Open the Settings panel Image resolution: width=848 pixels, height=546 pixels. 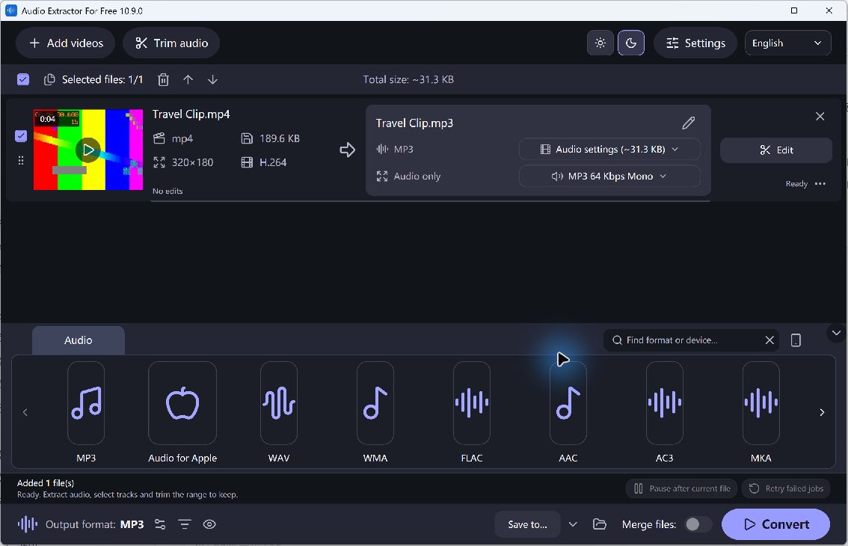click(695, 43)
